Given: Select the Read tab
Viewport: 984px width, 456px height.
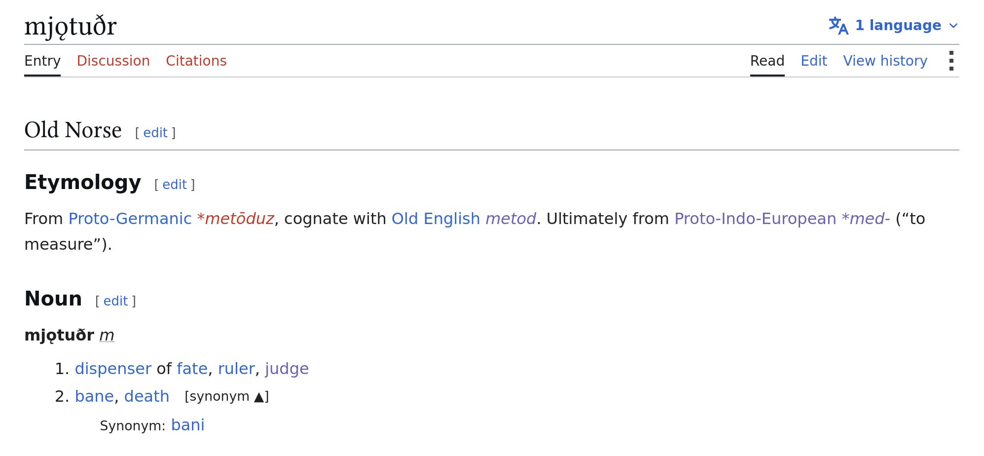Looking at the screenshot, I should 767,61.
